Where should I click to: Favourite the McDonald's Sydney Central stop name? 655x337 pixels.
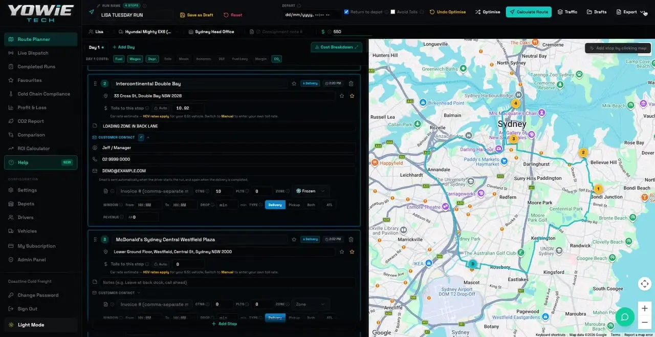(x=294, y=239)
